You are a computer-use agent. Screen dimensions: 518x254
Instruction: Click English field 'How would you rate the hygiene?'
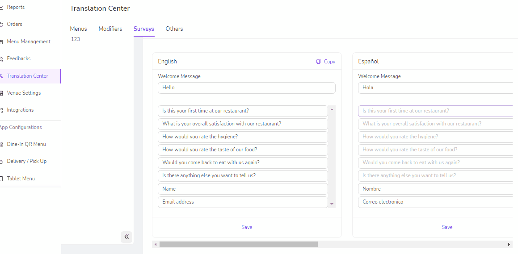click(x=243, y=137)
